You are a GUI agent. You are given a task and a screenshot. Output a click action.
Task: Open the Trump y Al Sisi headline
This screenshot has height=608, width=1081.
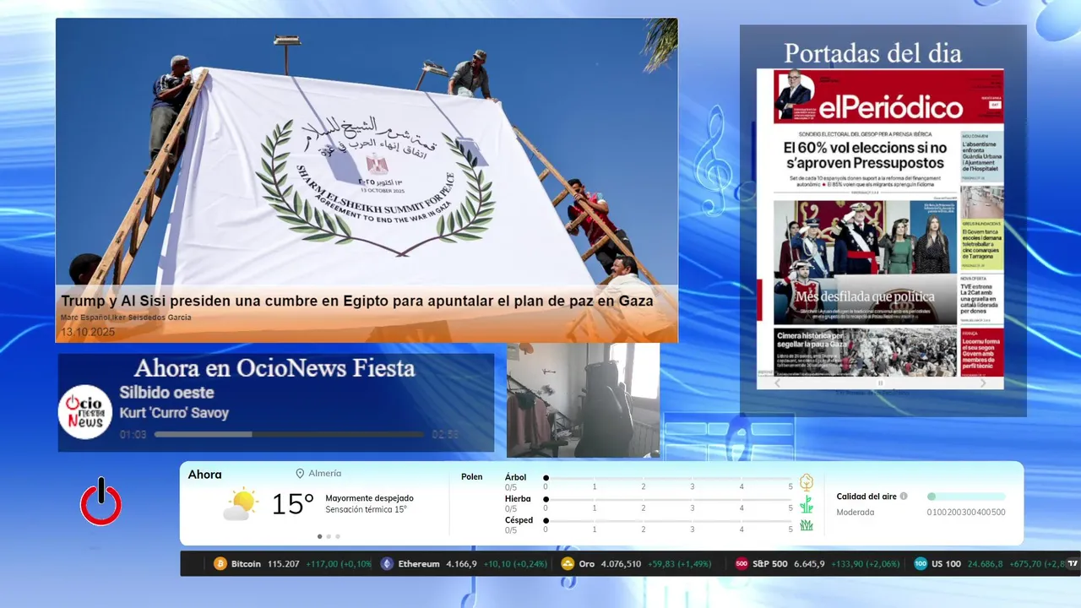tap(356, 301)
